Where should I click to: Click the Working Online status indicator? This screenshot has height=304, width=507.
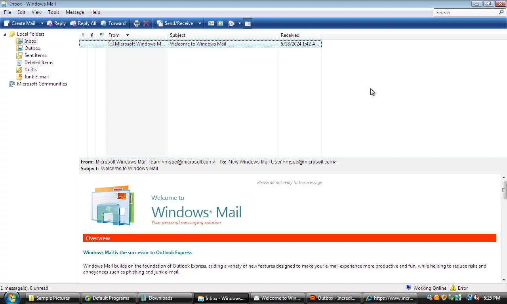426,288
